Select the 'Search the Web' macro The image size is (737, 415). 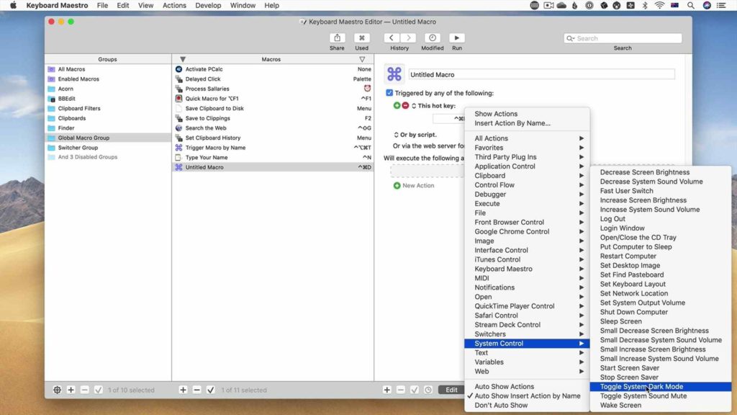[x=273, y=128]
